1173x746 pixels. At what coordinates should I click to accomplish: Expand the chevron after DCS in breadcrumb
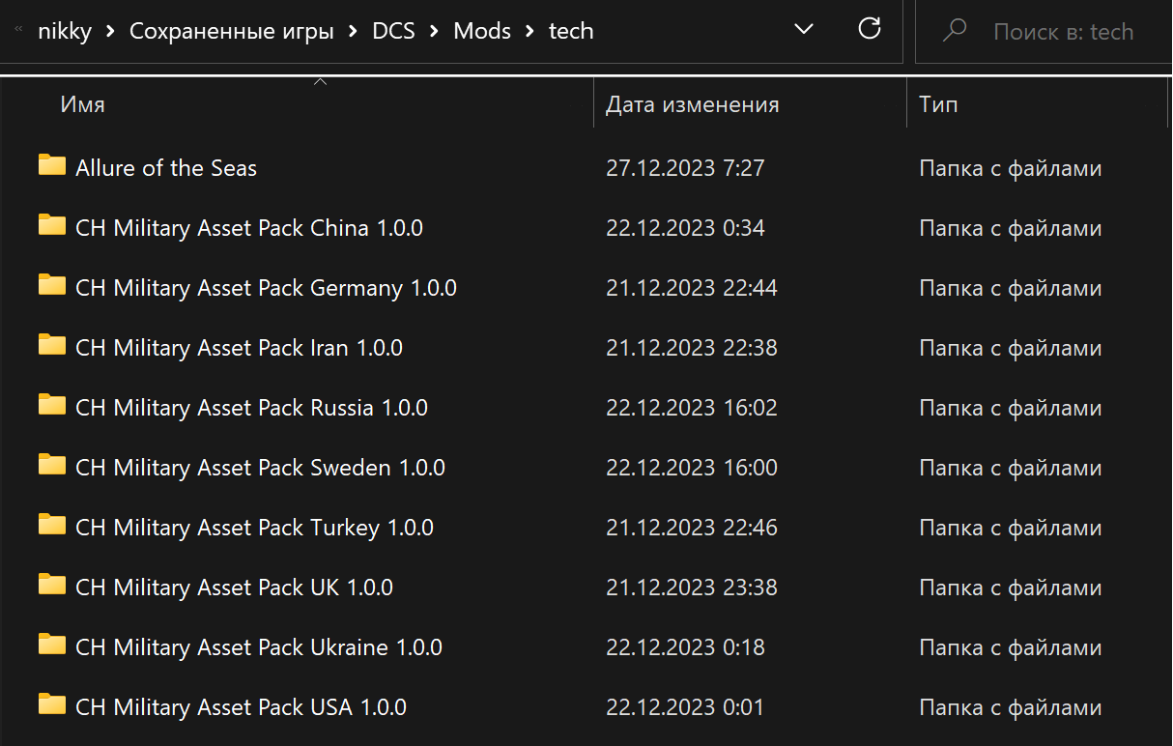[435, 32]
